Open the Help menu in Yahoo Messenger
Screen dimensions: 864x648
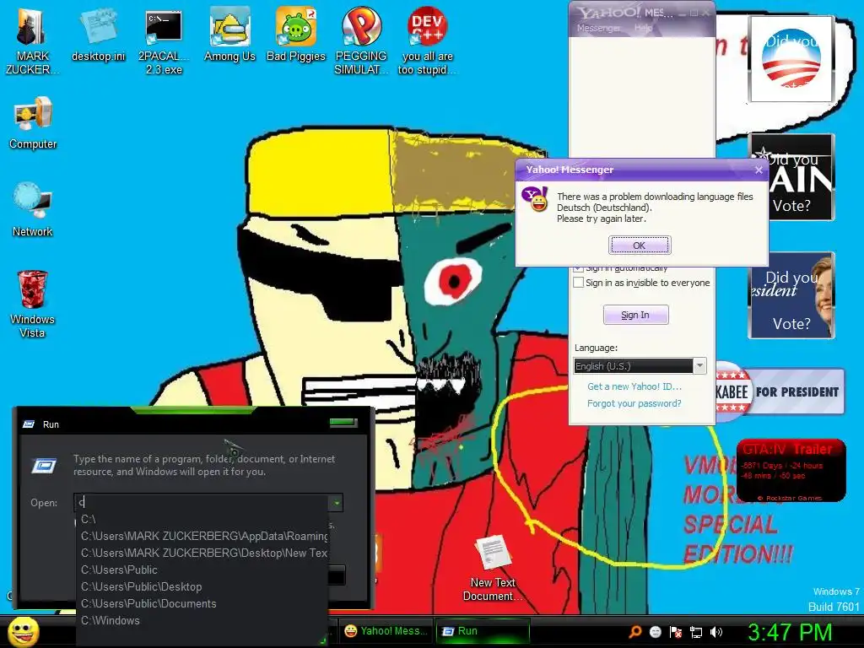point(643,28)
